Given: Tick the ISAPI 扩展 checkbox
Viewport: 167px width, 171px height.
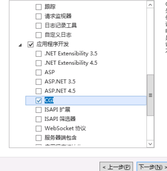Looking at the screenshot, I should 39,110.
